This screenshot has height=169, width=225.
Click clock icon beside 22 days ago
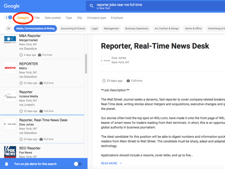point(21,83)
